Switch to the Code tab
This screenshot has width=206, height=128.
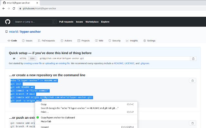(x=12, y=41)
